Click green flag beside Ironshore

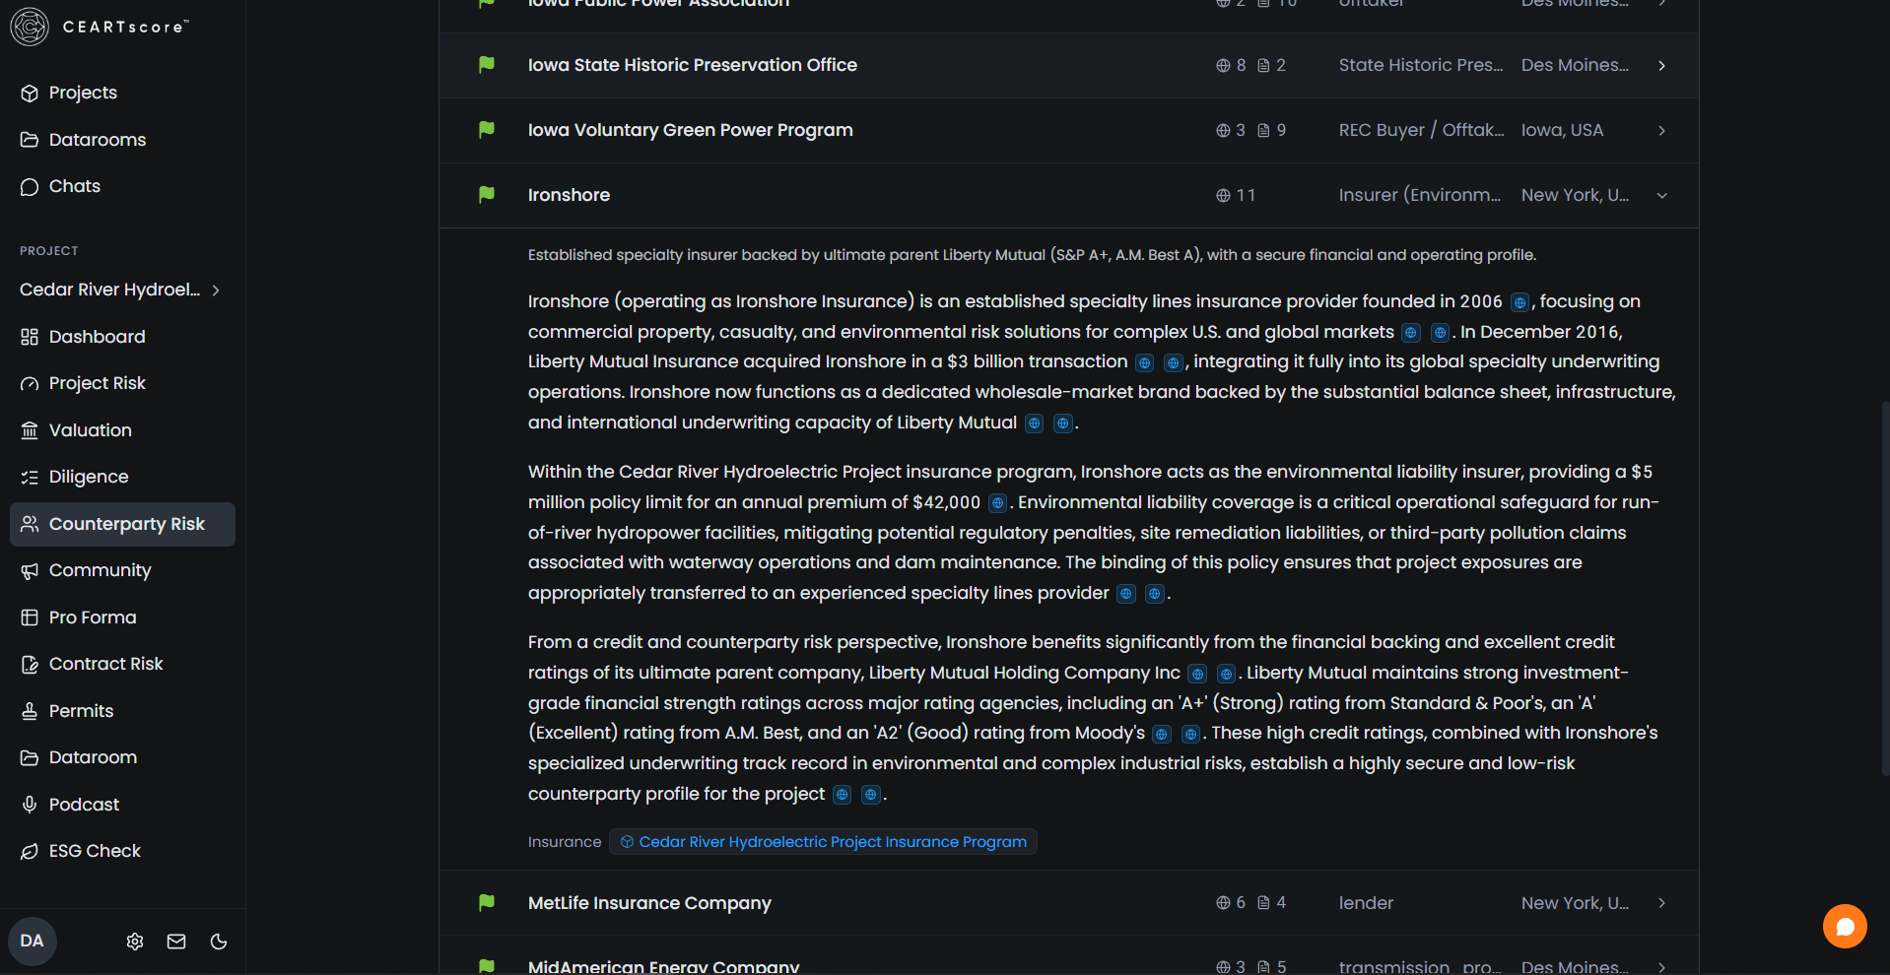pyautogui.click(x=487, y=195)
